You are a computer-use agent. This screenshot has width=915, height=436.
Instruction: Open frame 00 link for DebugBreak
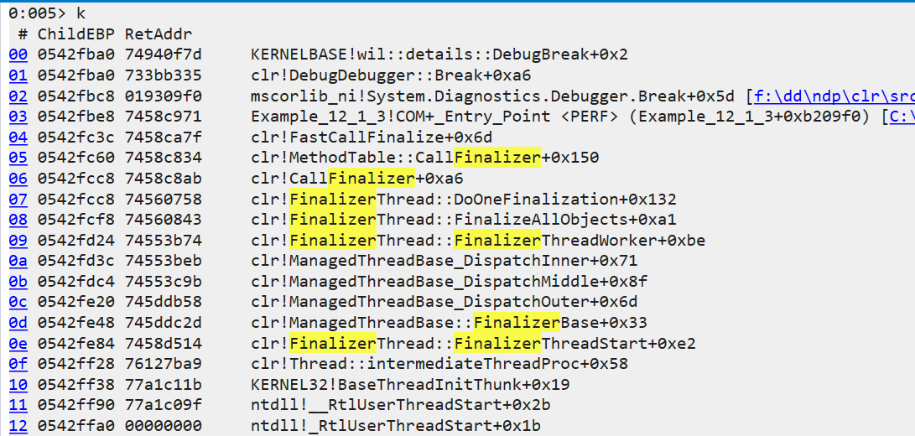(18, 54)
